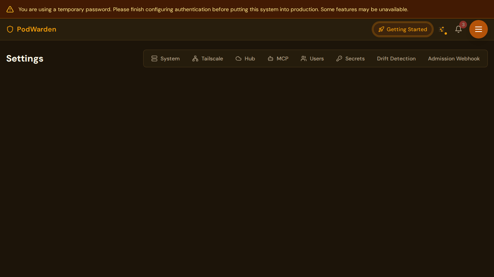Open the notification bell
Image resolution: width=494 pixels, height=277 pixels.
[458, 29]
